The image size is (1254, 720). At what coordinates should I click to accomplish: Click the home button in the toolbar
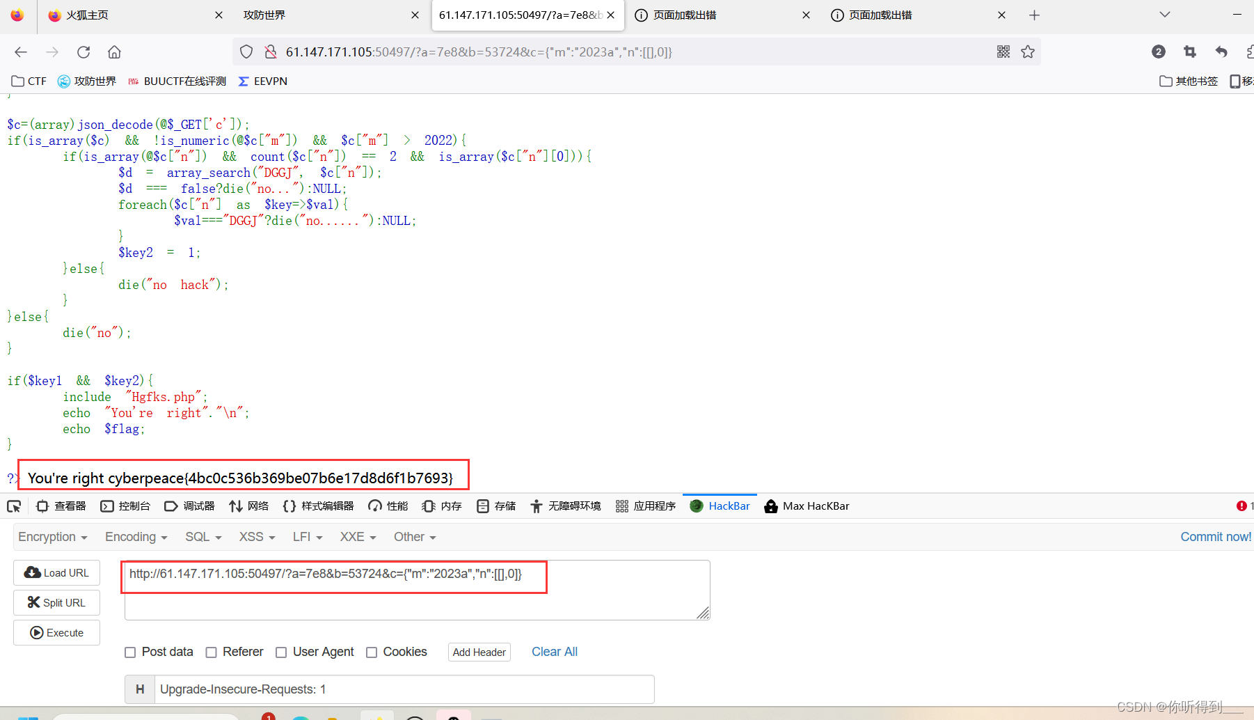coord(114,52)
